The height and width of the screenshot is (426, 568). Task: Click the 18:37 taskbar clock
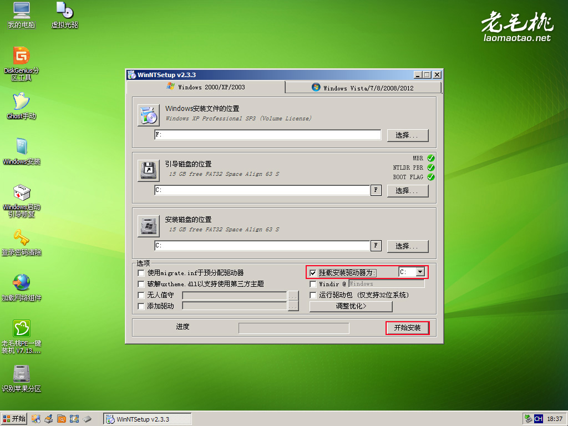click(555, 419)
